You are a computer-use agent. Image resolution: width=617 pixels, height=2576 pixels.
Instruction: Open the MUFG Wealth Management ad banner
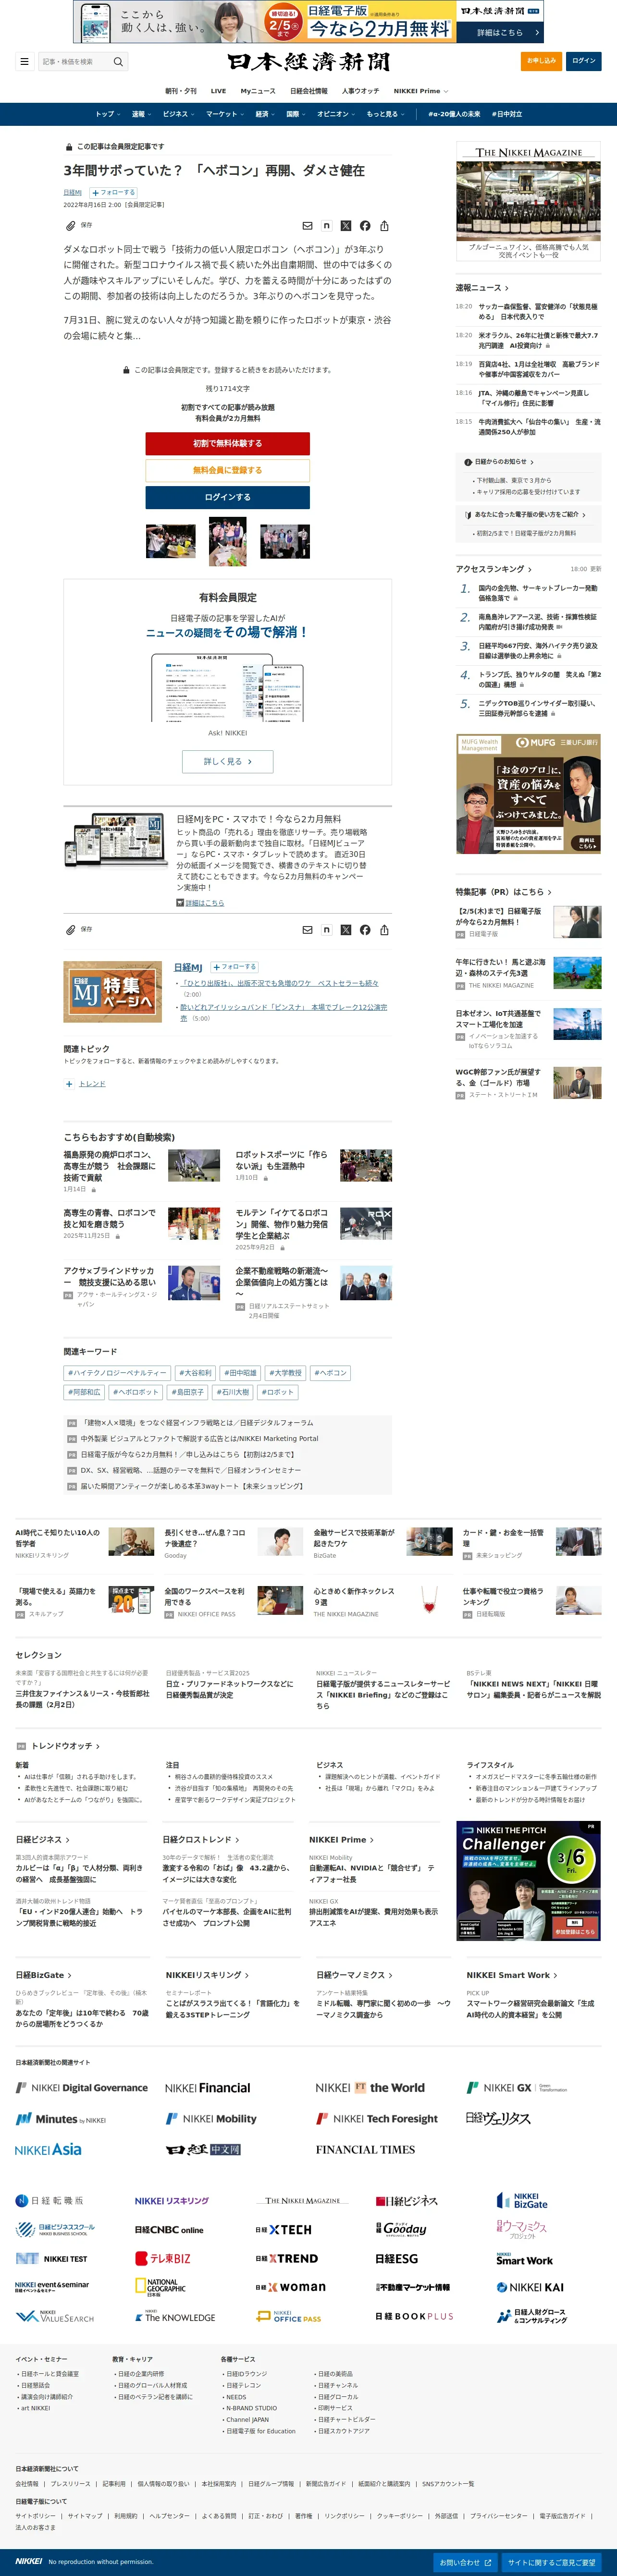pyautogui.click(x=528, y=794)
